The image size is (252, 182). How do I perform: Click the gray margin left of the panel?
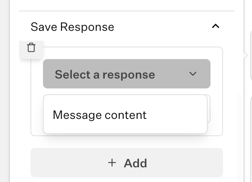tap(5, 91)
